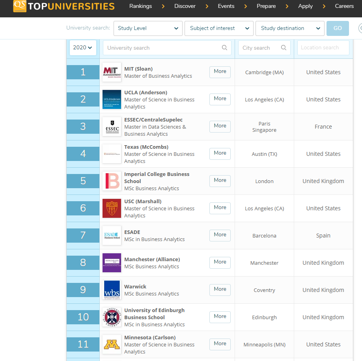Click More for Imperial College Business School
This screenshot has height=361, width=362.
(220, 181)
